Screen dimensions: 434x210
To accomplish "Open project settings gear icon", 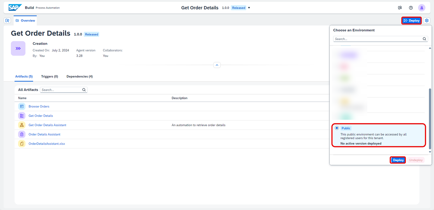I will [427, 21].
